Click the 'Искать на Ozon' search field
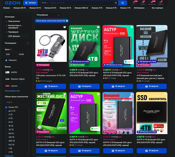Viewport: 175px width, 157px height. click(x=81, y=3)
